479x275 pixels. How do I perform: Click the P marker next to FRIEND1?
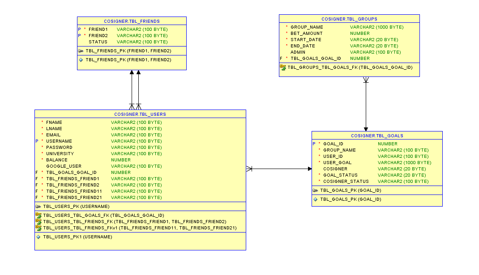pos(79,30)
